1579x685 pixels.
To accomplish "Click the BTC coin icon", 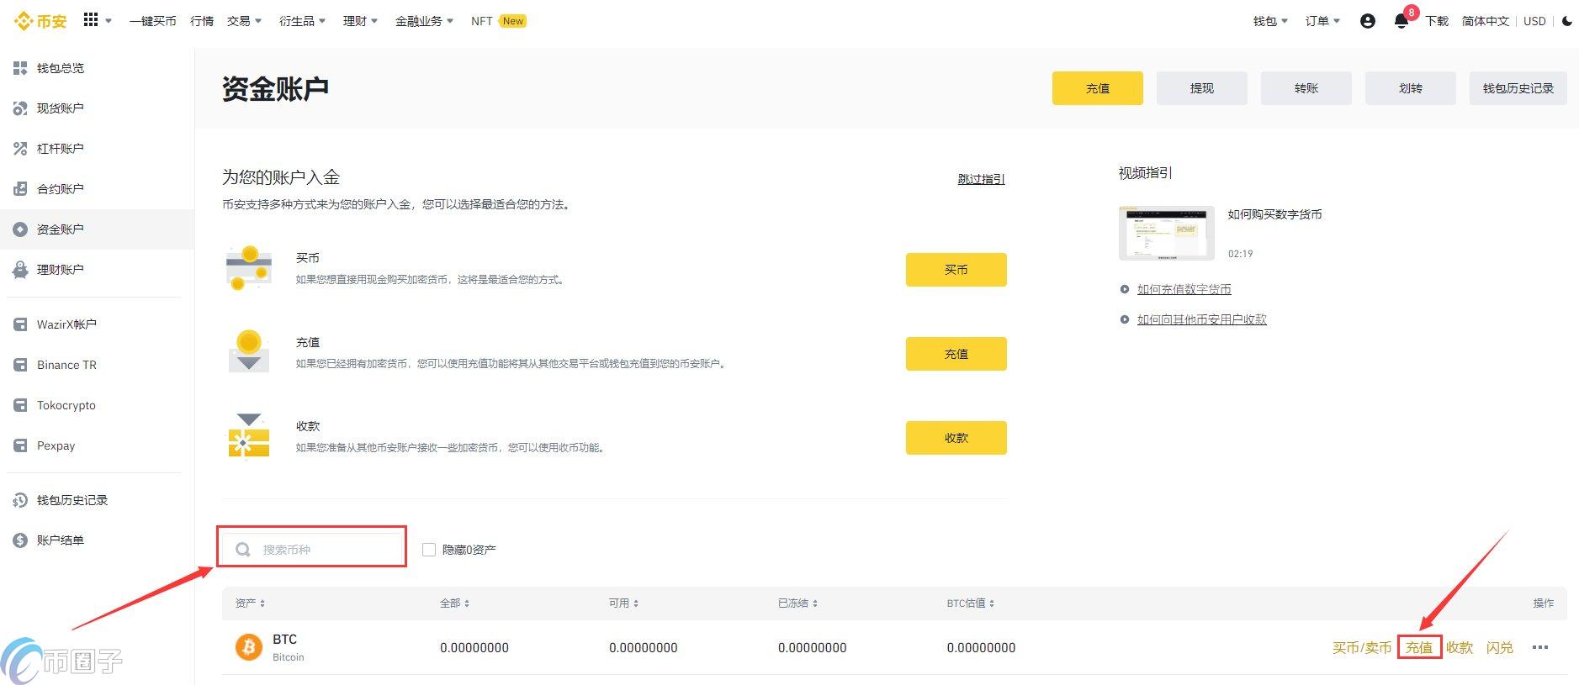I will [248, 647].
